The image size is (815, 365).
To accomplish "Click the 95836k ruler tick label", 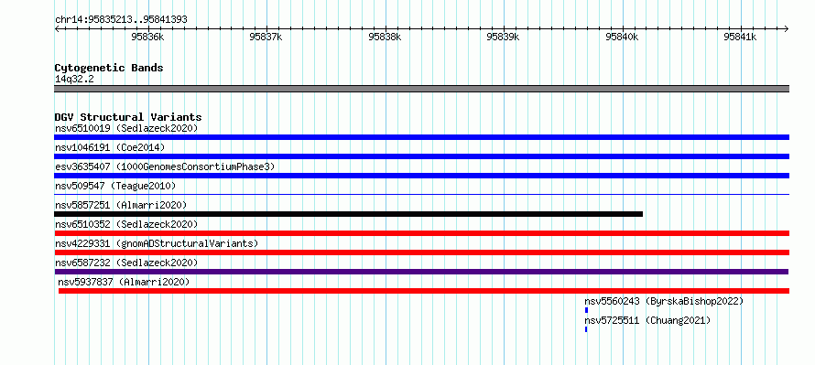I will point(148,37).
